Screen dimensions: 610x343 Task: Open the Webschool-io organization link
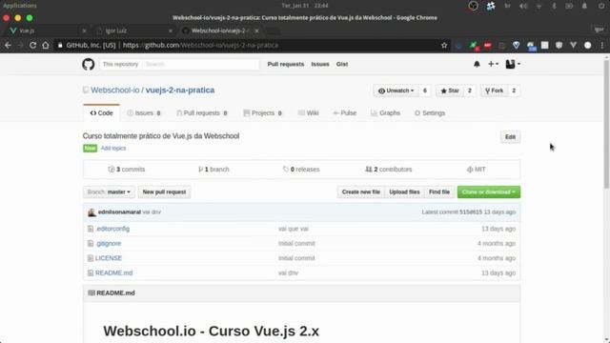click(x=114, y=91)
